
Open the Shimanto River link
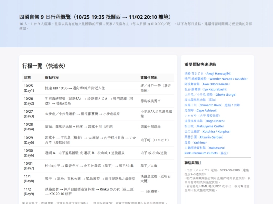[x=212, y=105]
